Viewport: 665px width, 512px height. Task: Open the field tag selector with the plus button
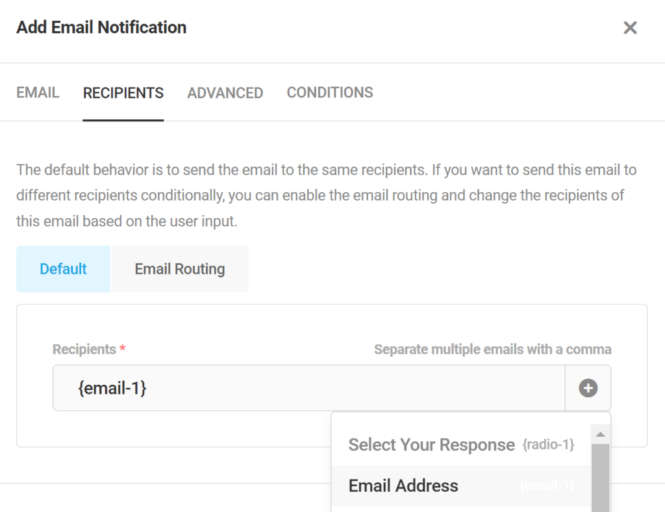pyautogui.click(x=588, y=387)
